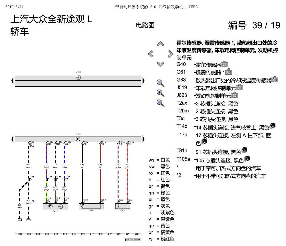Open camera photo for J519 车载电网控制单元
This screenshot has width=286, height=246.
[x=239, y=87]
